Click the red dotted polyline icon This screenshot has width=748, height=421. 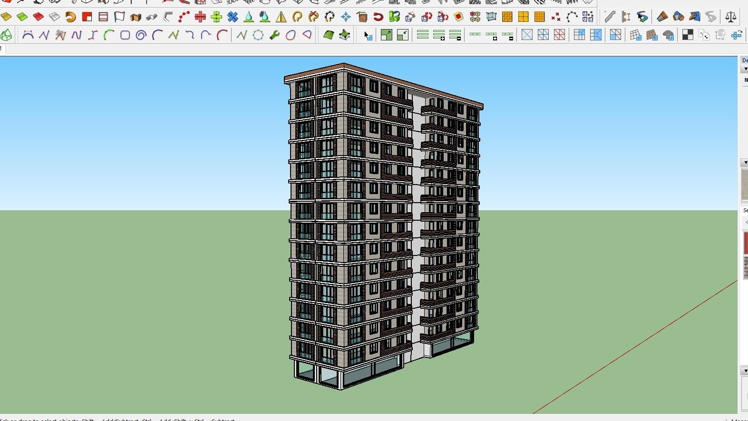coord(184,17)
